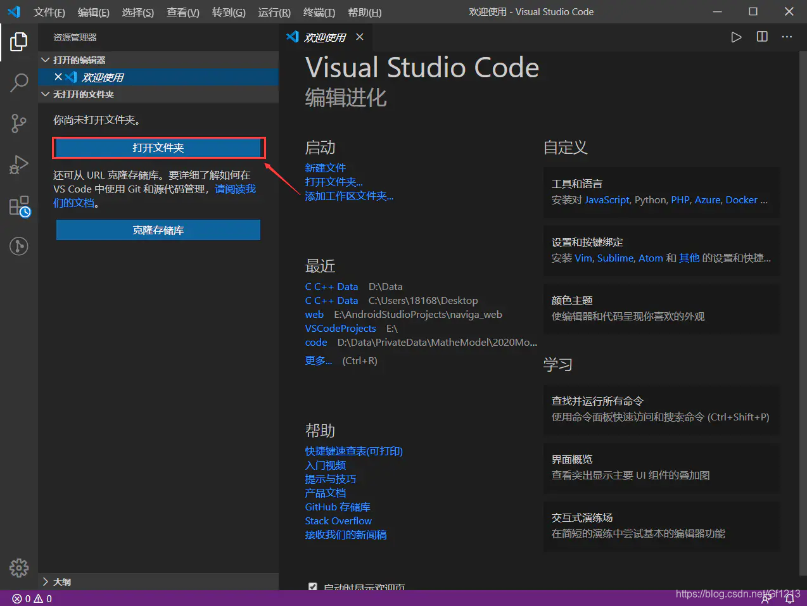807x606 pixels.
Task: Click the VS Code logo in title bar
Action: click(x=14, y=11)
